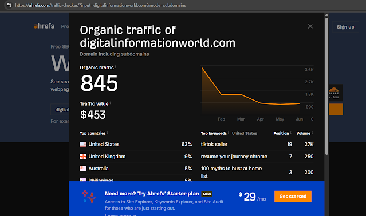Screen dimensions: 366x216
Task: Click the sparkle stars icon in promo banner
Action: [x=89, y=197]
